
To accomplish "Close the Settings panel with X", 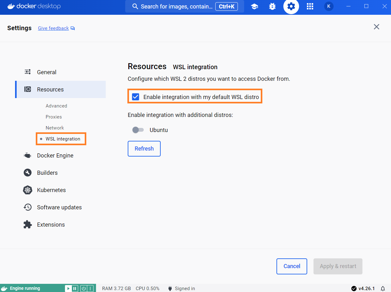I will pyautogui.click(x=377, y=27).
